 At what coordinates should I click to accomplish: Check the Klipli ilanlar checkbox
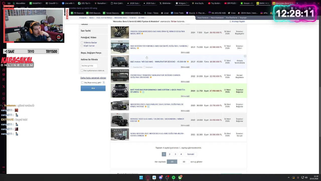[82, 46]
